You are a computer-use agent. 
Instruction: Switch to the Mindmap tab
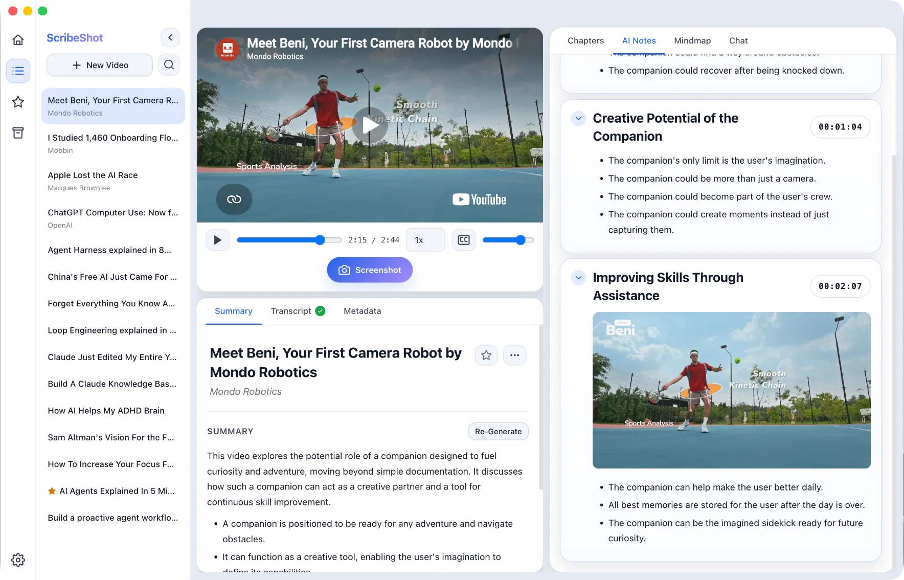(x=692, y=40)
